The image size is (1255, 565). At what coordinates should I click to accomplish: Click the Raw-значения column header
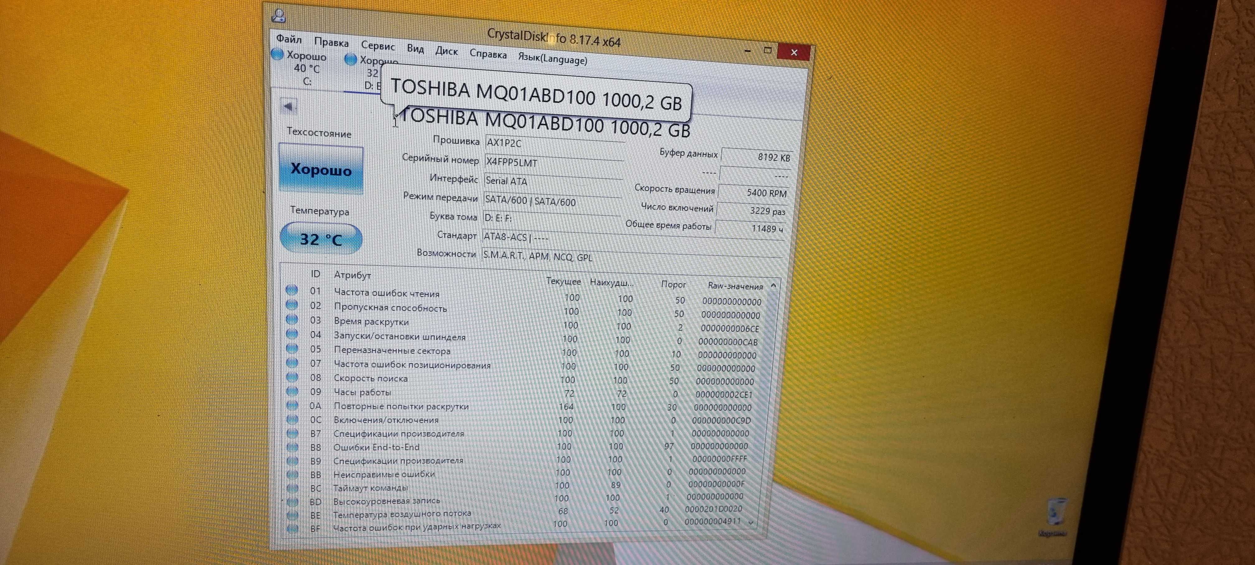pyautogui.click(x=735, y=286)
